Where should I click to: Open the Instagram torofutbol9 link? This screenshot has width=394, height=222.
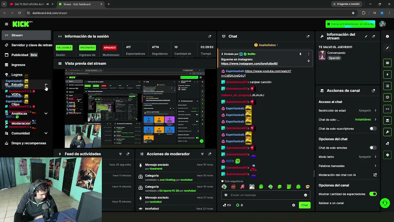(x=249, y=64)
